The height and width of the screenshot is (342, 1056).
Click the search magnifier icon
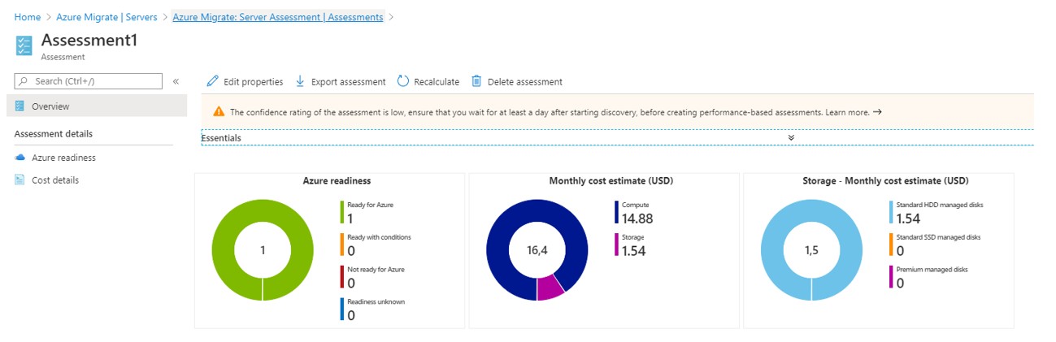coord(24,81)
